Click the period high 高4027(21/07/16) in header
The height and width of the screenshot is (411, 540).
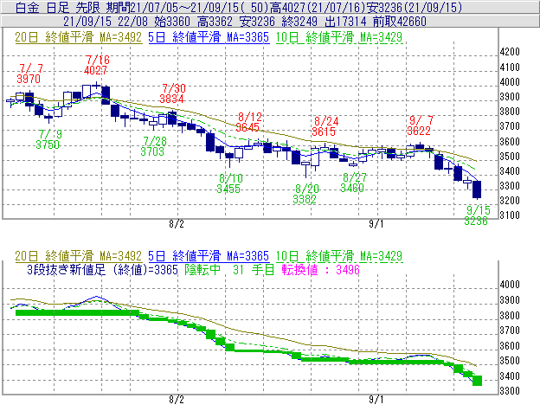pyautogui.click(x=317, y=7)
